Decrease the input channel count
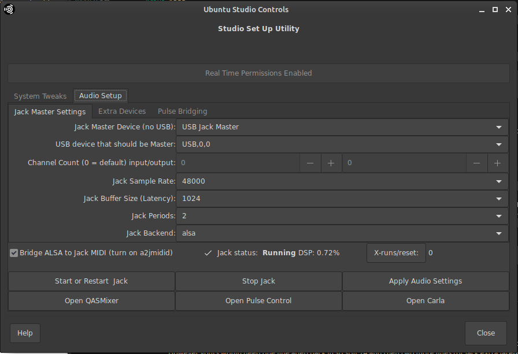The image size is (518, 354). (310, 163)
